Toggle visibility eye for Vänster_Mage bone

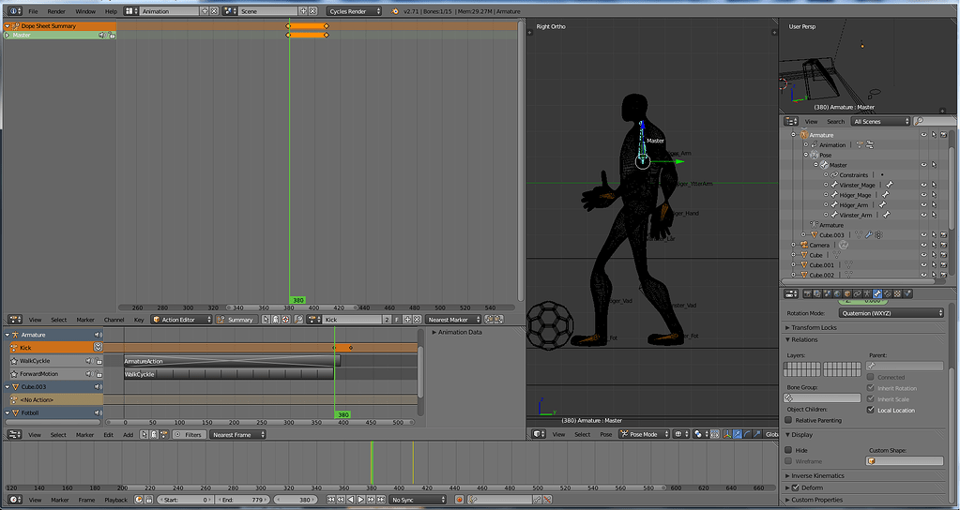[x=924, y=185]
